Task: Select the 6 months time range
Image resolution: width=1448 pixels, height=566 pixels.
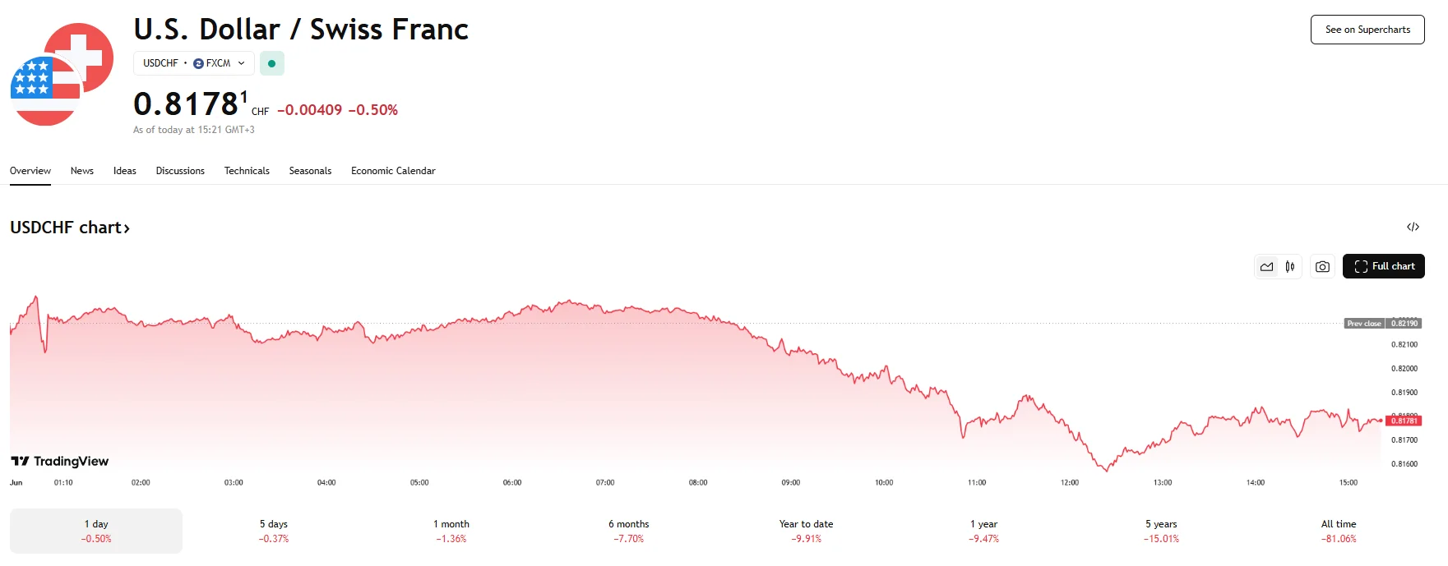Action: [628, 531]
